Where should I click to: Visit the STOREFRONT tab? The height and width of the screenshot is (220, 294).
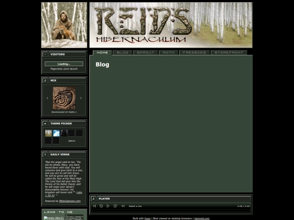click(x=229, y=53)
